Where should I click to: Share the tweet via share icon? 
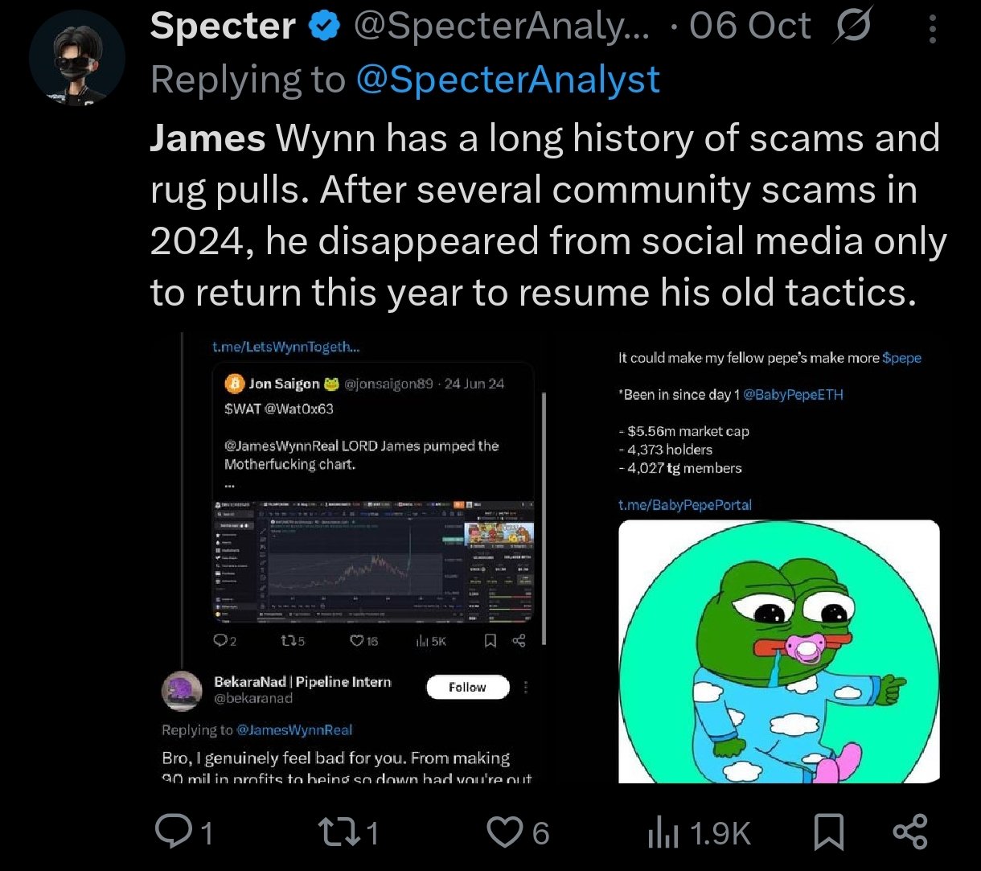click(x=909, y=832)
